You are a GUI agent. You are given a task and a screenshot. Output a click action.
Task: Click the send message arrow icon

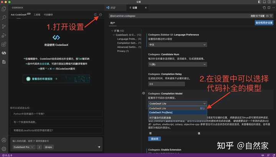pos(99,147)
